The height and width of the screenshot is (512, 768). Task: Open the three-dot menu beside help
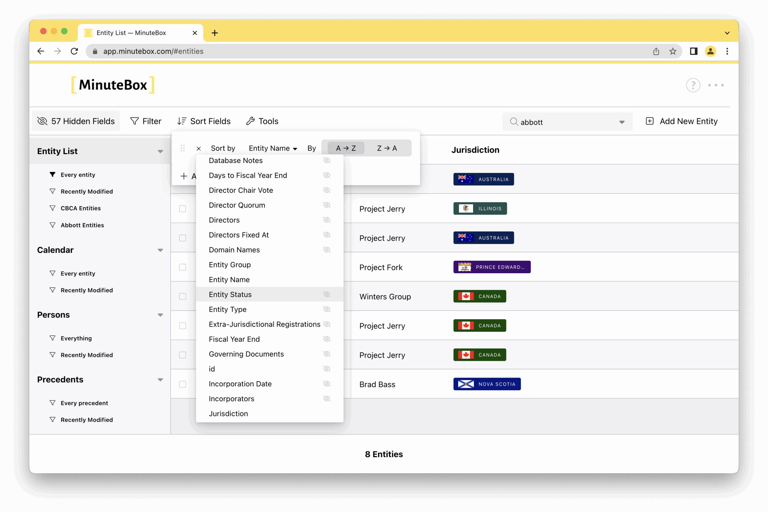tap(716, 85)
